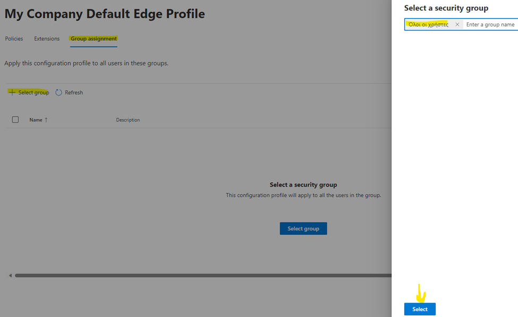518x317 pixels.
Task: Click the circular Refresh arrow icon
Action: pyautogui.click(x=58, y=92)
